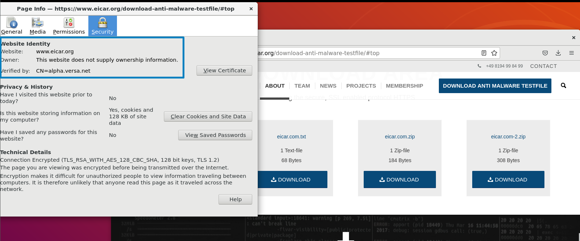Viewport: 580px width, 241px height.
Task: Go to the CONTACT link
Action: pos(543,66)
